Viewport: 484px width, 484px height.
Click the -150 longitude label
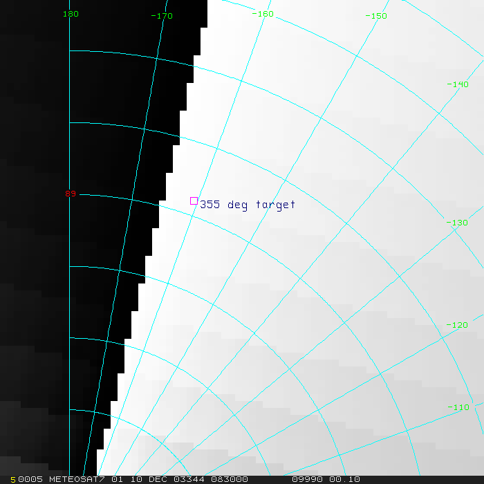(x=376, y=16)
